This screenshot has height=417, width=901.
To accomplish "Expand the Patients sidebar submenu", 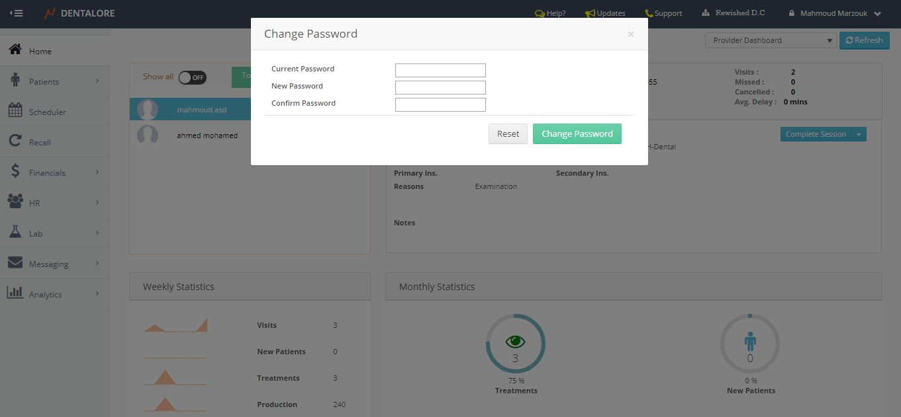I will 53,81.
